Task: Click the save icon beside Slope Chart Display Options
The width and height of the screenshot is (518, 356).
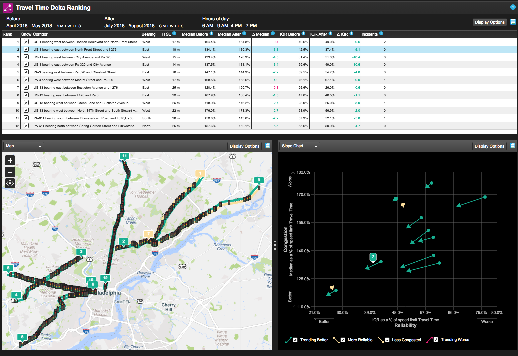Action: tap(513, 146)
